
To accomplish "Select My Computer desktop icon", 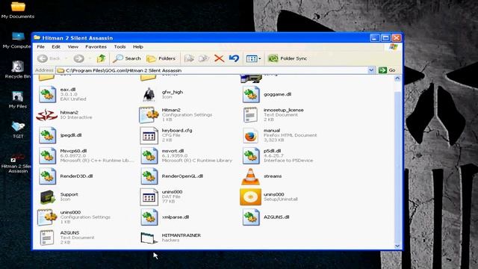I will point(17,40).
